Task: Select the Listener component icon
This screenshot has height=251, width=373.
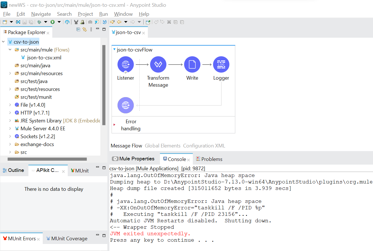Action: click(126, 64)
